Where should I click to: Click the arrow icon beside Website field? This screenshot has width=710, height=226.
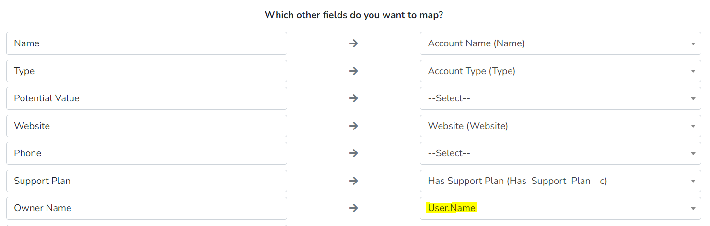pos(354,126)
